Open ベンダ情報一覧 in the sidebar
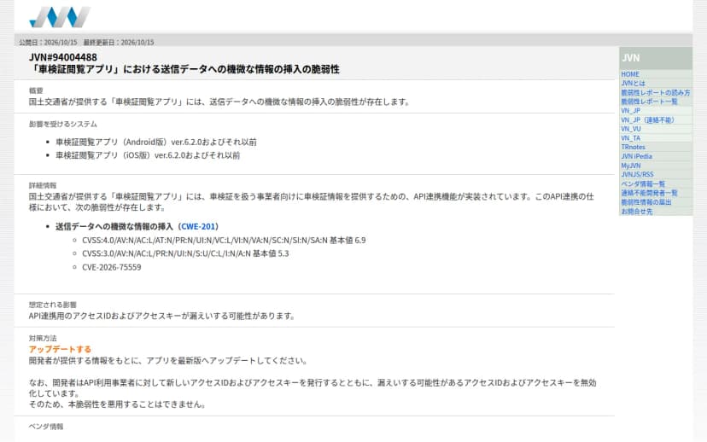 point(643,183)
